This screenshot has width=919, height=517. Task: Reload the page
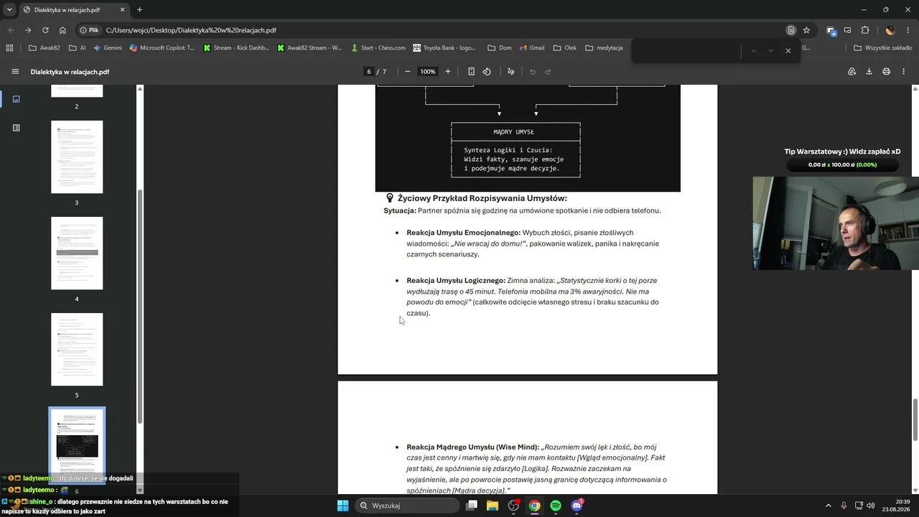click(x=45, y=30)
